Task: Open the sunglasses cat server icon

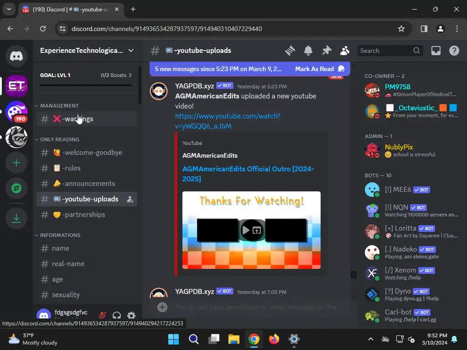Action: tap(16, 137)
